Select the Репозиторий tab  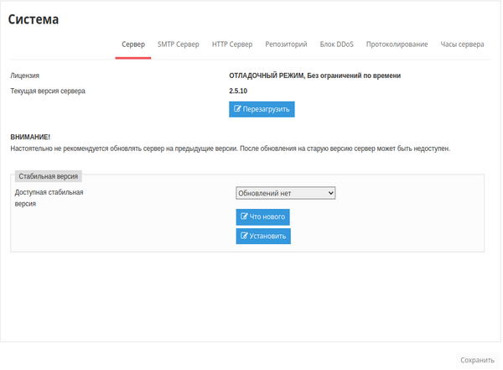pos(286,44)
